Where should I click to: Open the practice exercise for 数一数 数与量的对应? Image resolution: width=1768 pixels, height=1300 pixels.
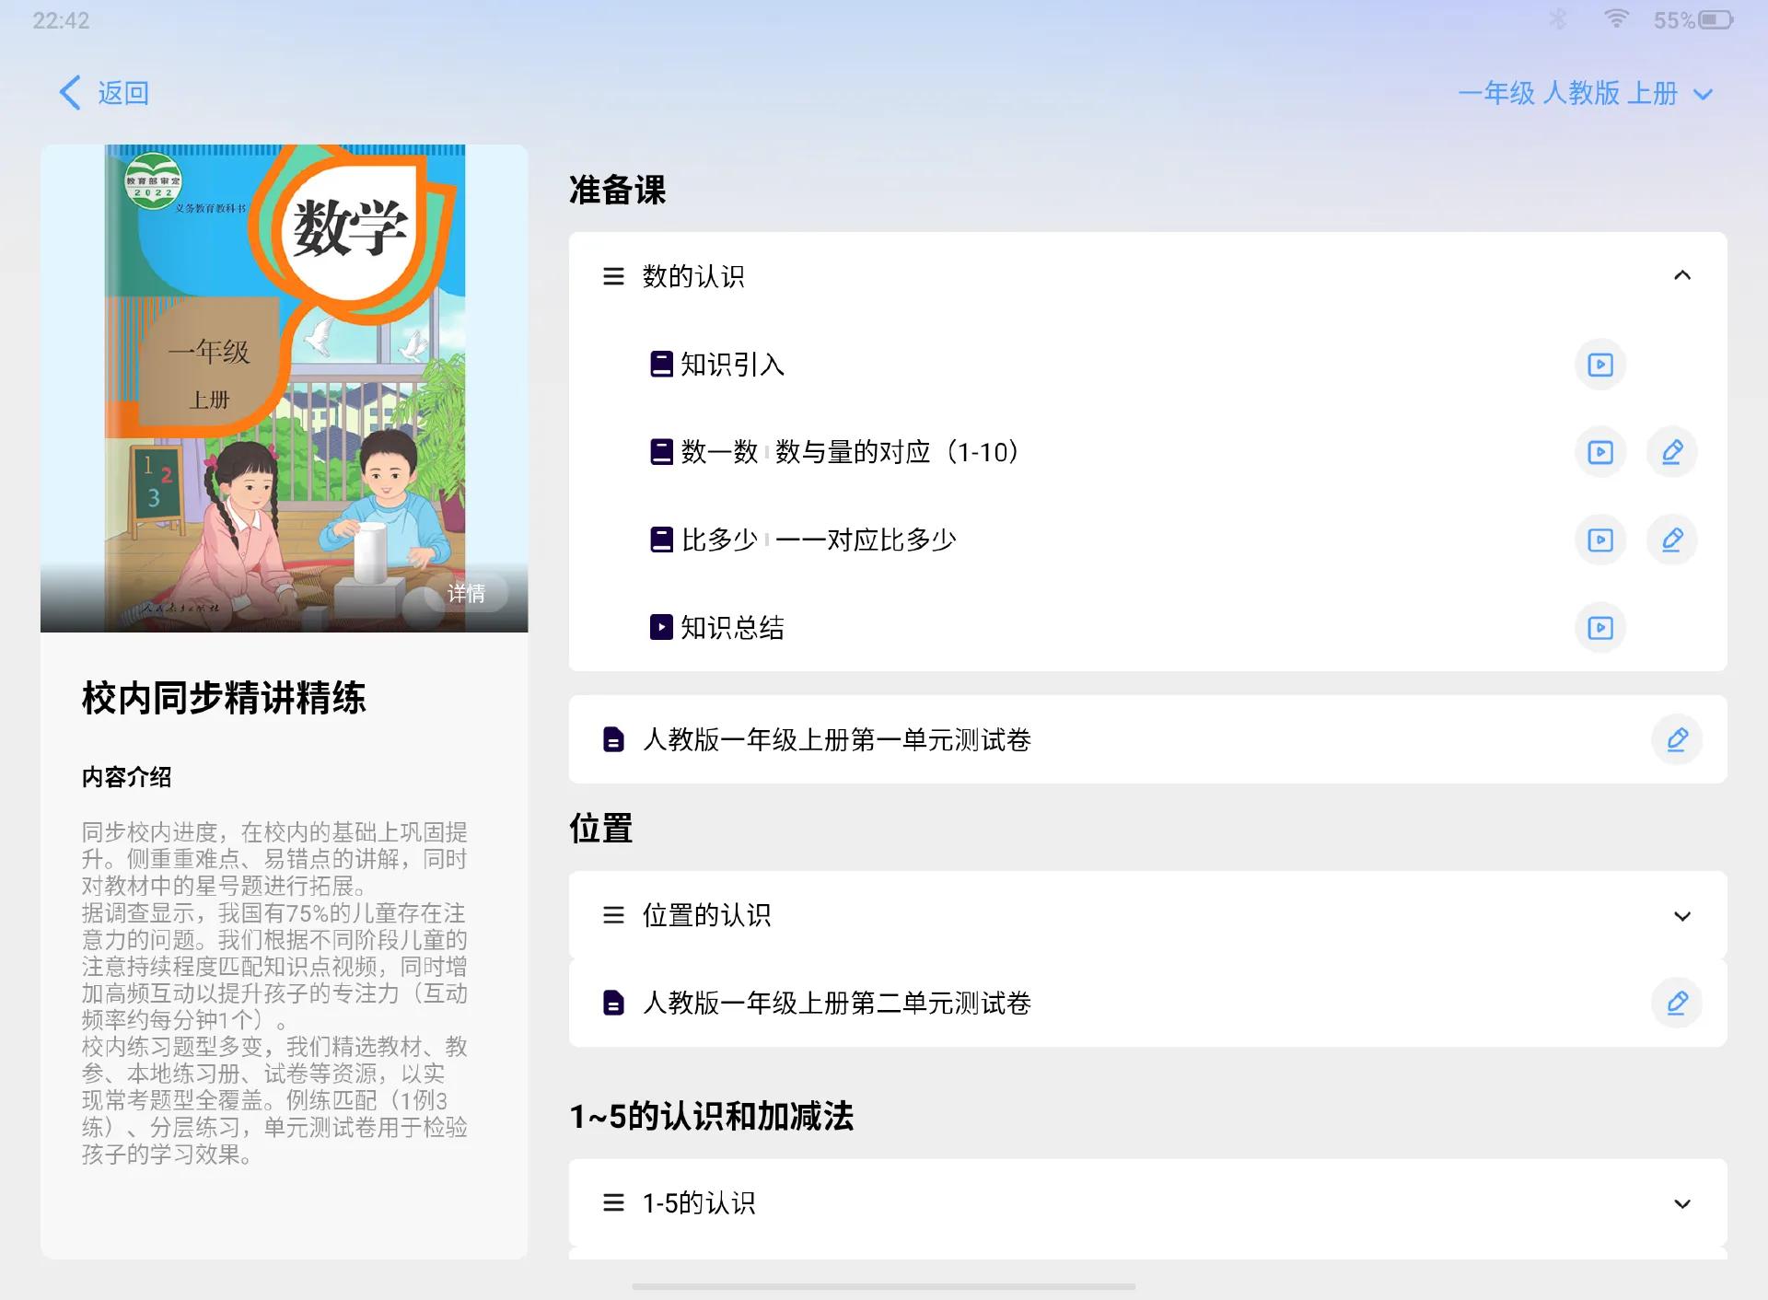pyautogui.click(x=1673, y=452)
